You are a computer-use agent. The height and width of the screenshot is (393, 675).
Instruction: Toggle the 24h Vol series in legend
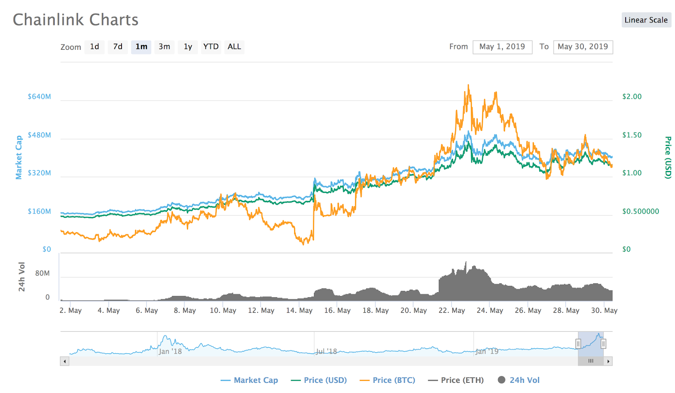click(x=518, y=380)
